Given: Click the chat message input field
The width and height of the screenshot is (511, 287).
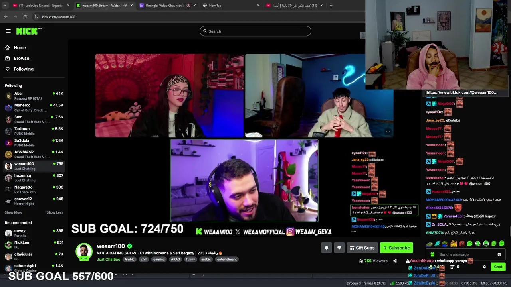Looking at the screenshot, I should pos(466,254).
